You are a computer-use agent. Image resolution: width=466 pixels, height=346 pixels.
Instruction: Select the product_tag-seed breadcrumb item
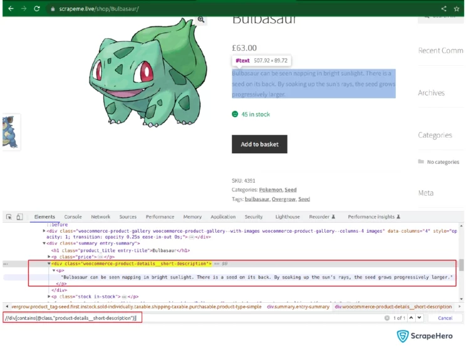[137, 307]
